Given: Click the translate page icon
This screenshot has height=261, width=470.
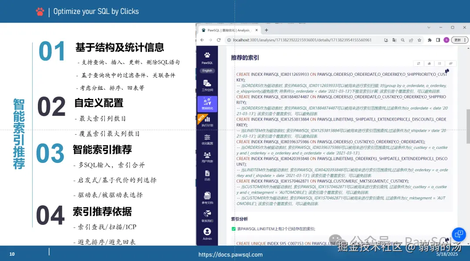Looking at the screenshot, I should coord(394,40).
